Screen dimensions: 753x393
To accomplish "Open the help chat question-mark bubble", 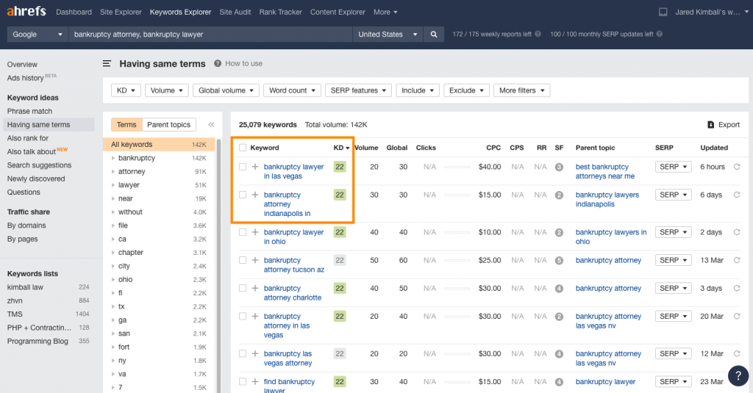I will (738, 375).
